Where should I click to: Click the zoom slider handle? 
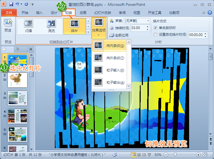[x=175, y=155]
